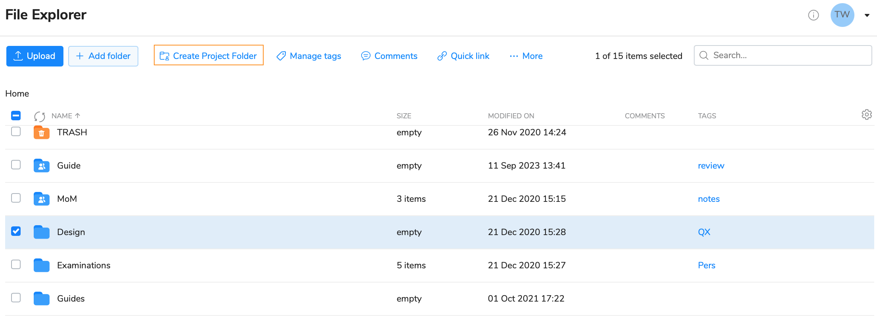This screenshot has width=877, height=317.
Task: Click the '3 items' size cell
Action: point(411,199)
